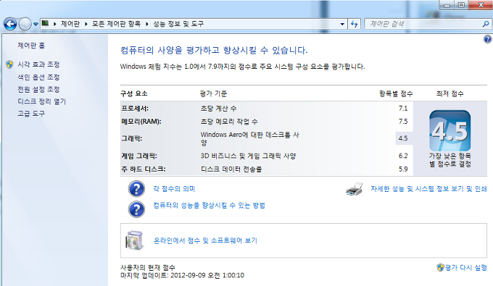Viewport: 493px width, 286px height.
Task: Click processor subscore 7.1
Action: pos(403,109)
